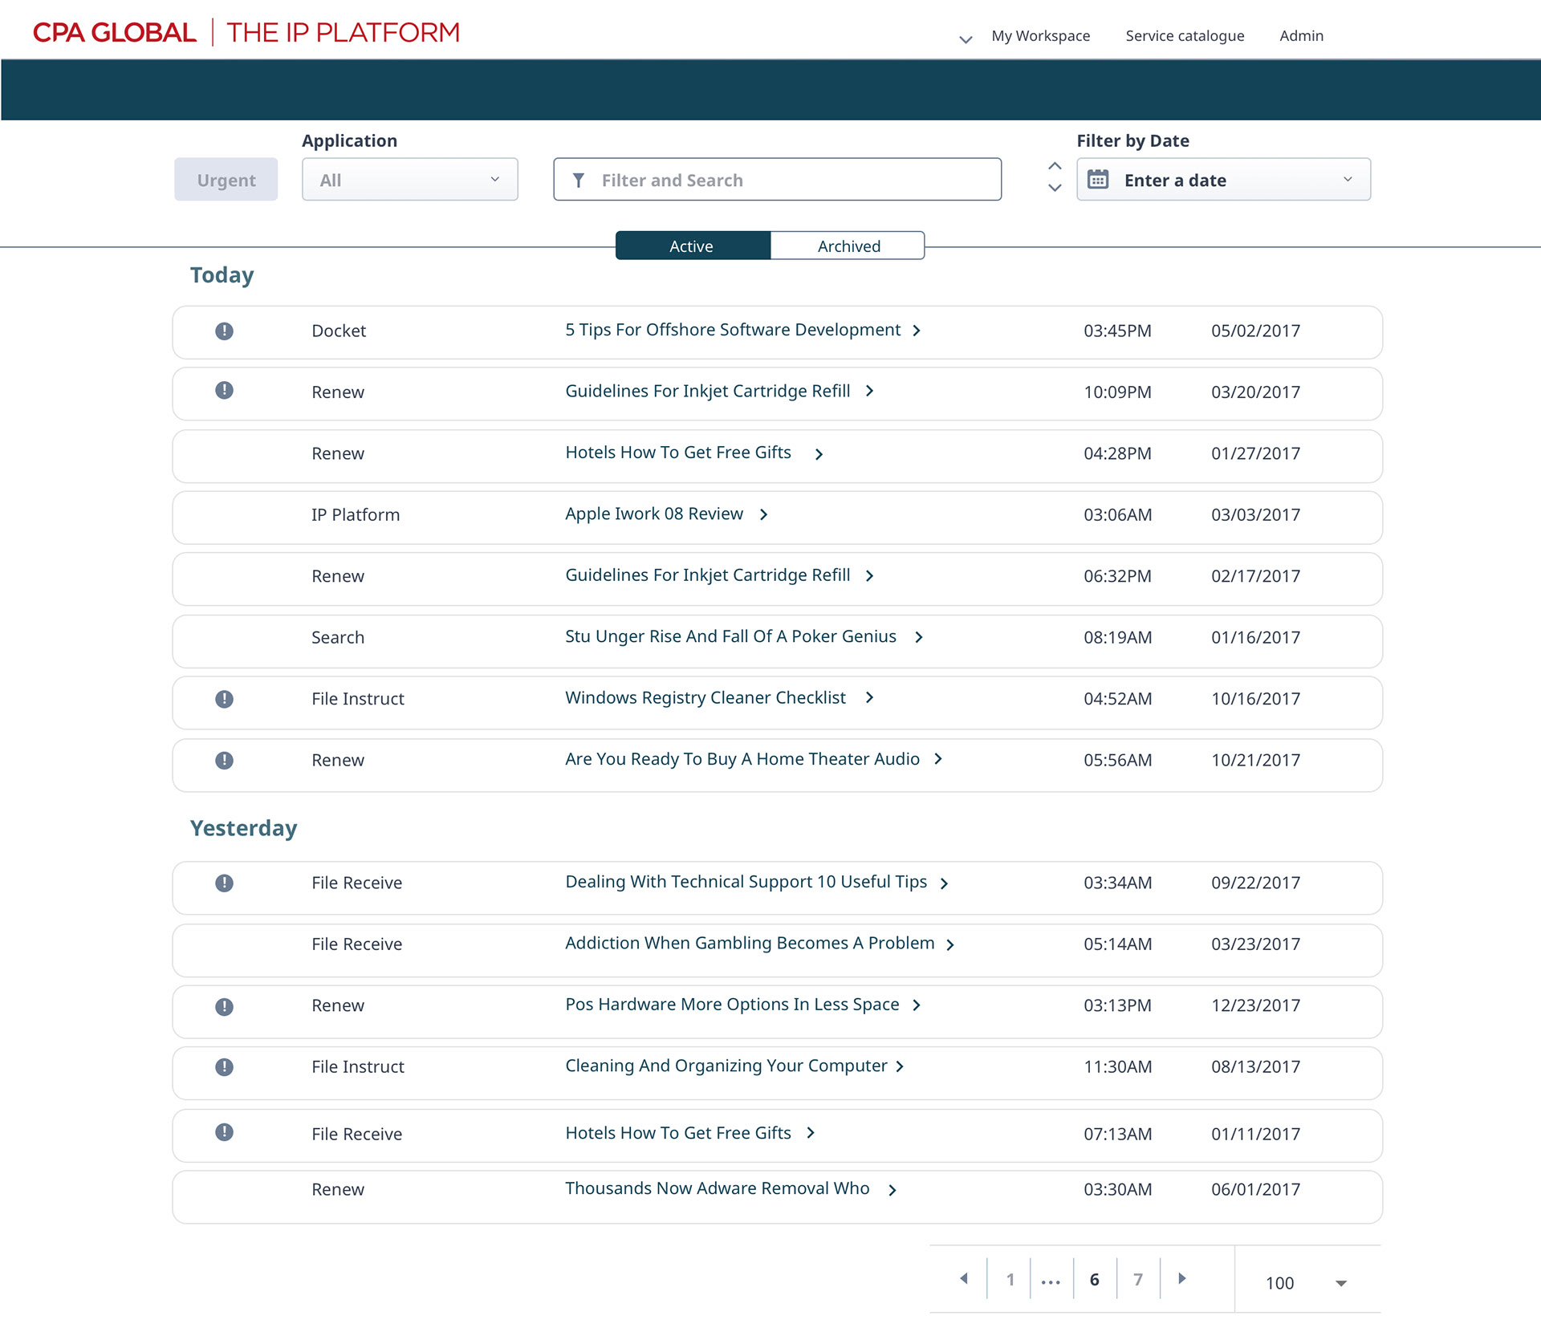This screenshot has width=1541, height=1336.
Task: Click funnel filter icon in search box
Action: [578, 181]
